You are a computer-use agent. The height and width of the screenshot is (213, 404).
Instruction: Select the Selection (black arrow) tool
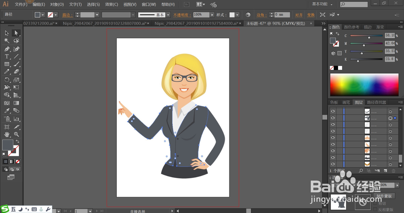click(7, 33)
